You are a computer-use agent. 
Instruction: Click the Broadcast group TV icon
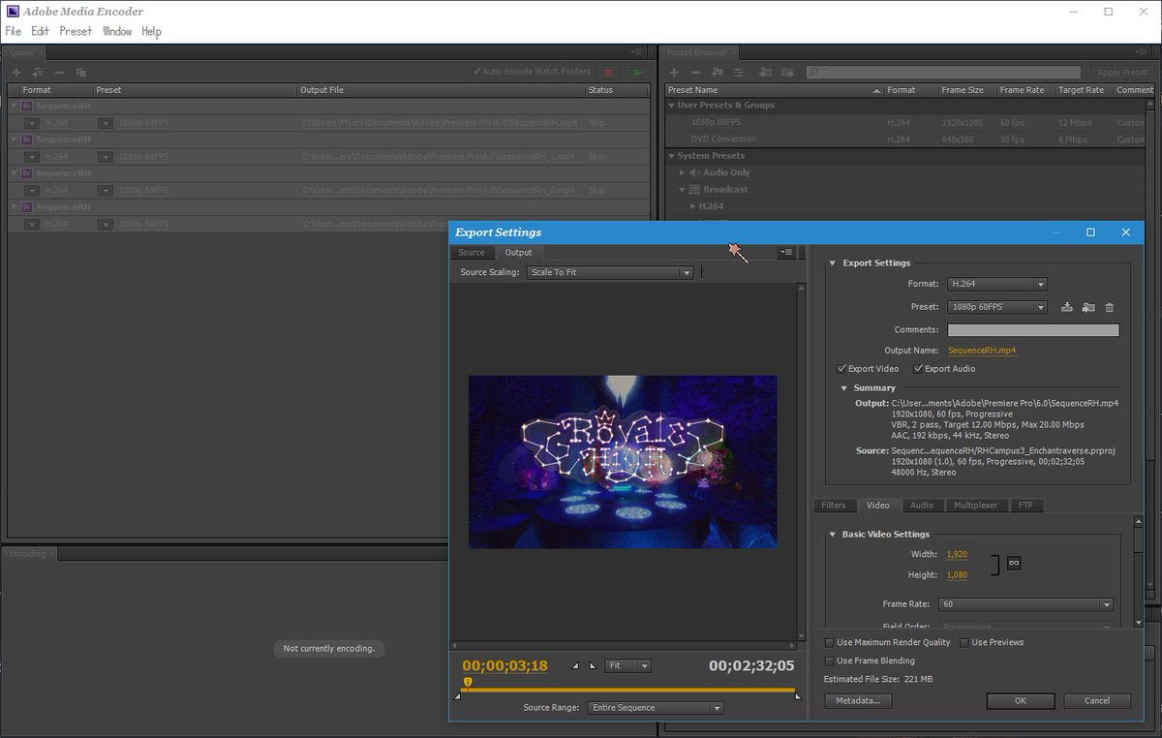point(694,190)
